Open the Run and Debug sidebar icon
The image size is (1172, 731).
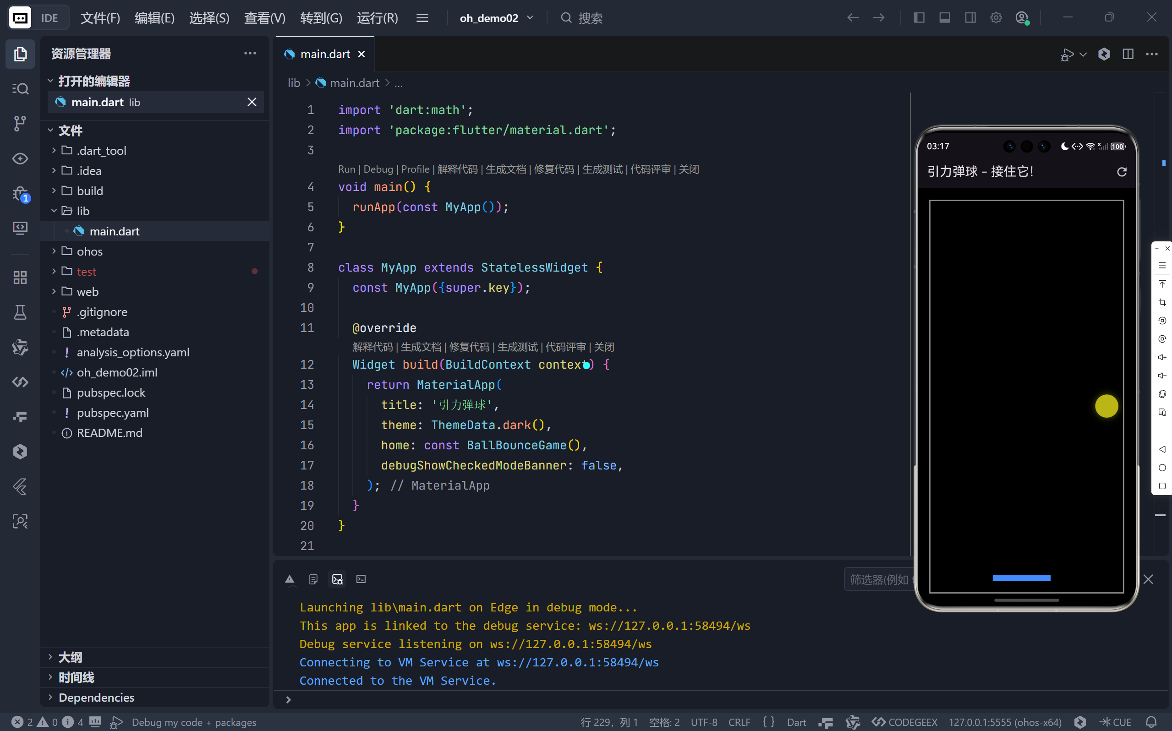pyautogui.click(x=20, y=194)
